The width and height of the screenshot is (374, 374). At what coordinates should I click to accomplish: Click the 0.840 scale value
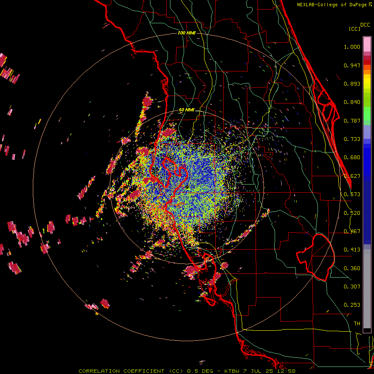click(352, 102)
